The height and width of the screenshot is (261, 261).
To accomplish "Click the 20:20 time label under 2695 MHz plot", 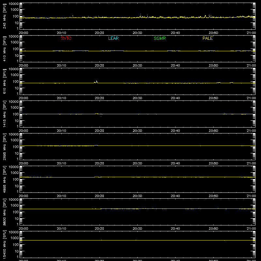I will click(100, 163).
